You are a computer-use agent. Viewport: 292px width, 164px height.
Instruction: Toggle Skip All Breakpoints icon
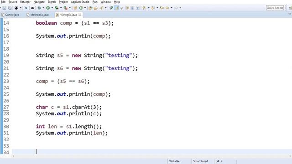(26, 8)
